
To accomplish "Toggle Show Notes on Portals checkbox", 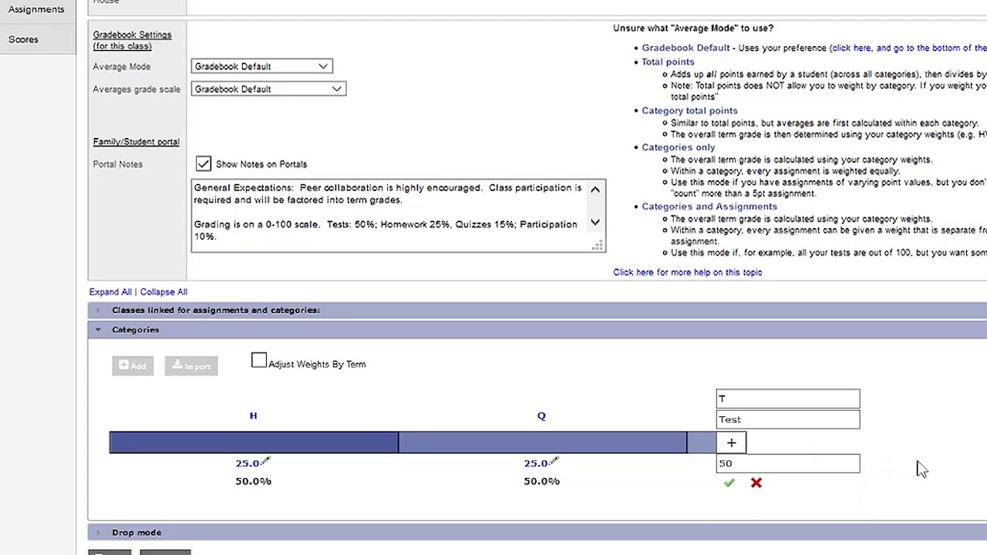I will (x=203, y=163).
